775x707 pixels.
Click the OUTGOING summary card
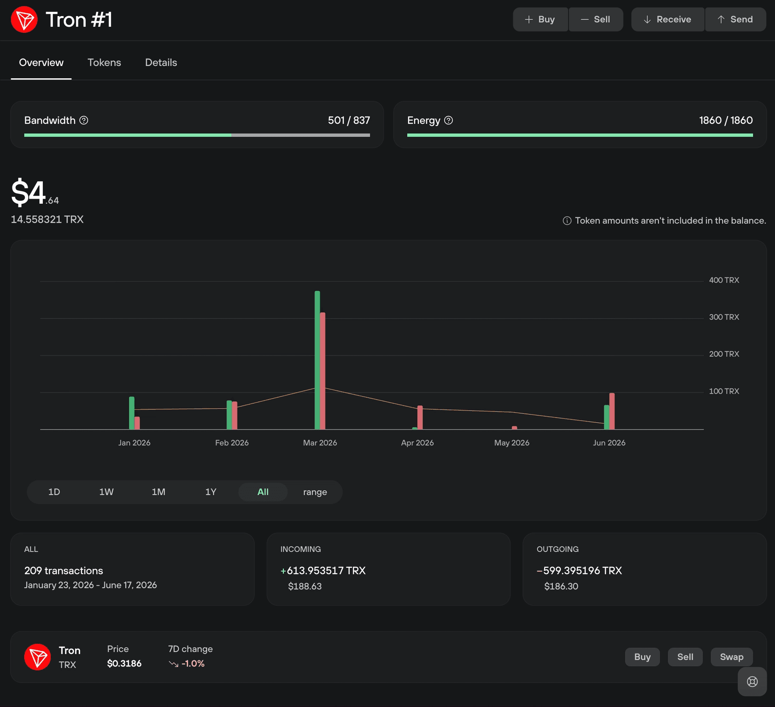(x=645, y=569)
